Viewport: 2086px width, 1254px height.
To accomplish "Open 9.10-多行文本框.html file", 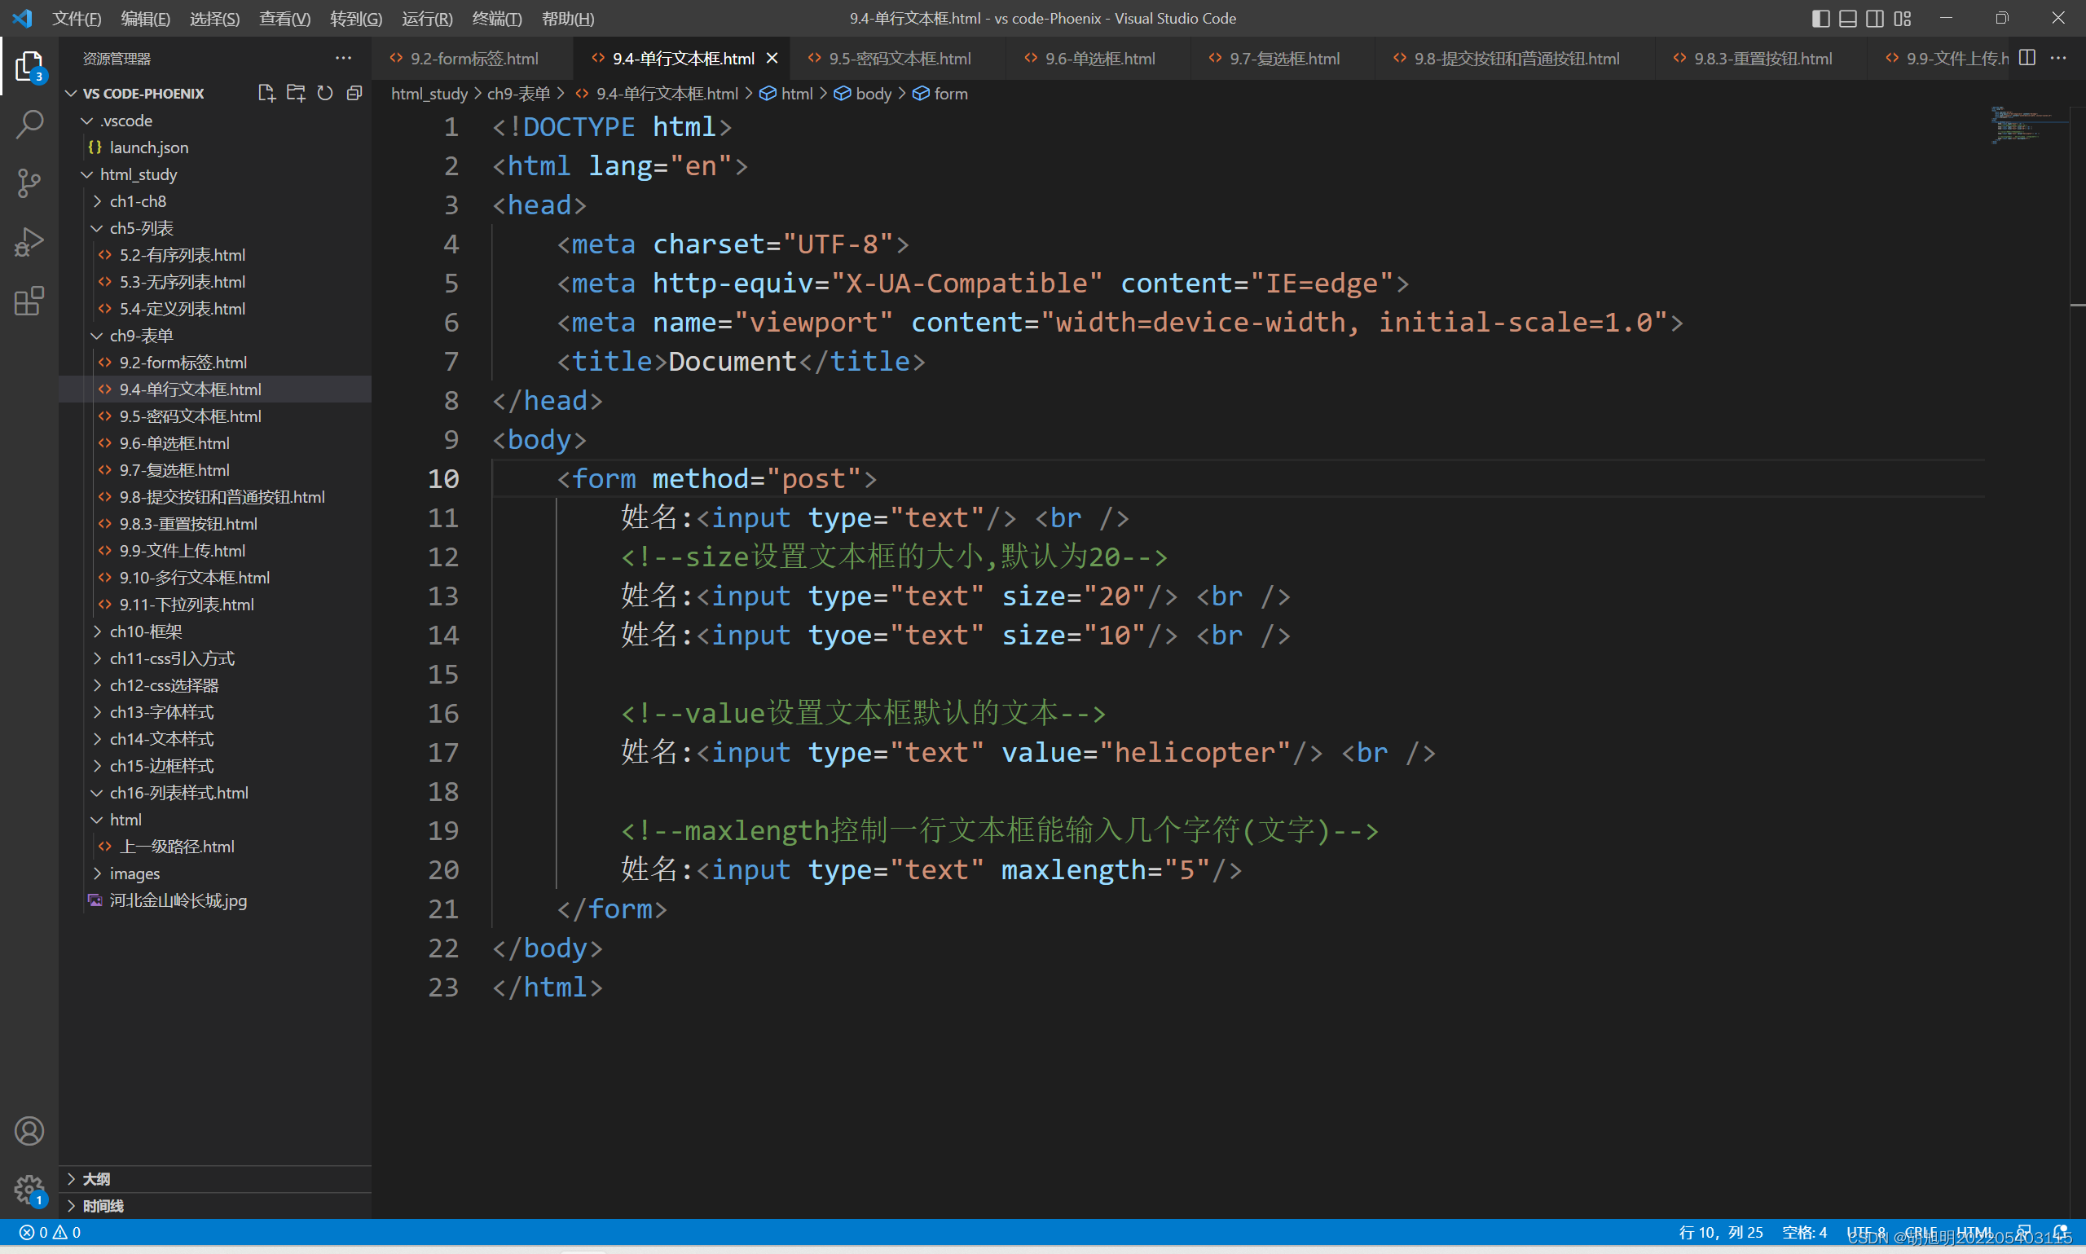I will [x=193, y=577].
